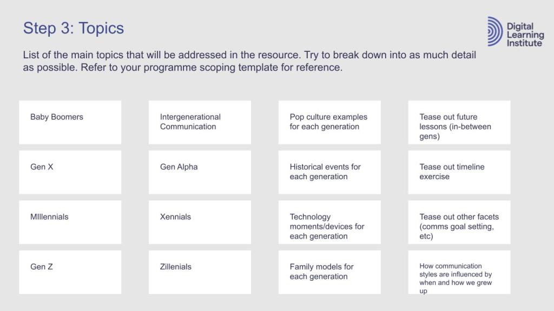
Task: Click the Gen Z topic card
Action: [70, 272]
